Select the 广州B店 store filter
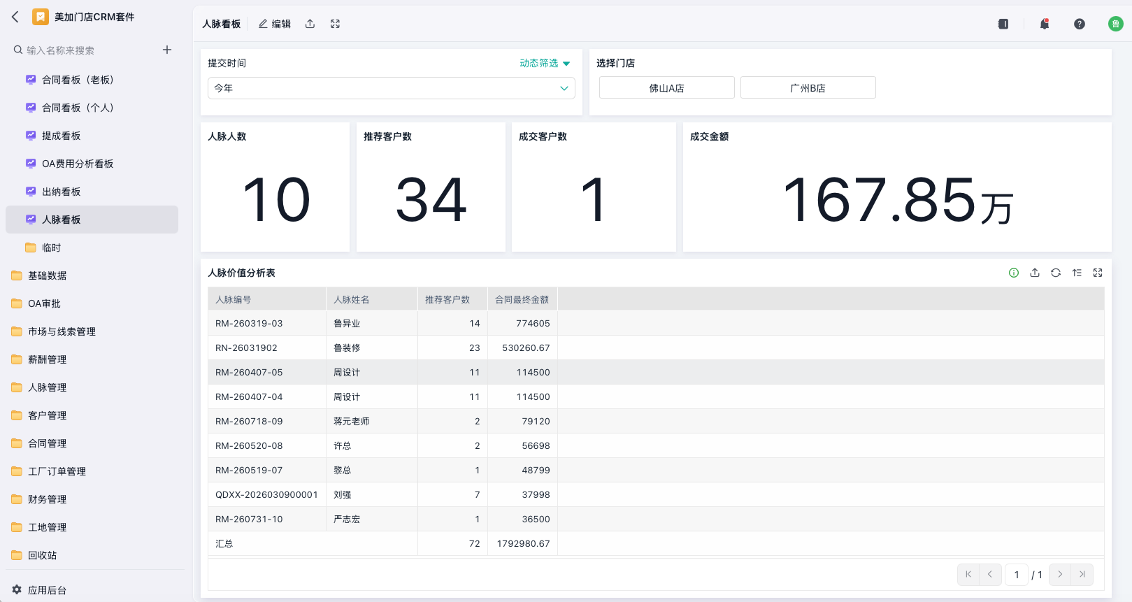1132x602 pixels. (x=808, y=88)
